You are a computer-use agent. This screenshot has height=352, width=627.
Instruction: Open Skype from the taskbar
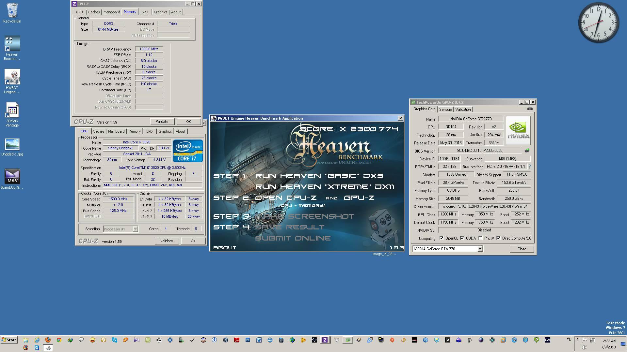pos(115,340)
